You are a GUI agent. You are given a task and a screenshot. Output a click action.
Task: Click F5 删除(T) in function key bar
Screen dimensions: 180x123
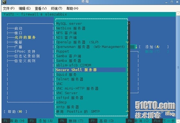[71, 121]
